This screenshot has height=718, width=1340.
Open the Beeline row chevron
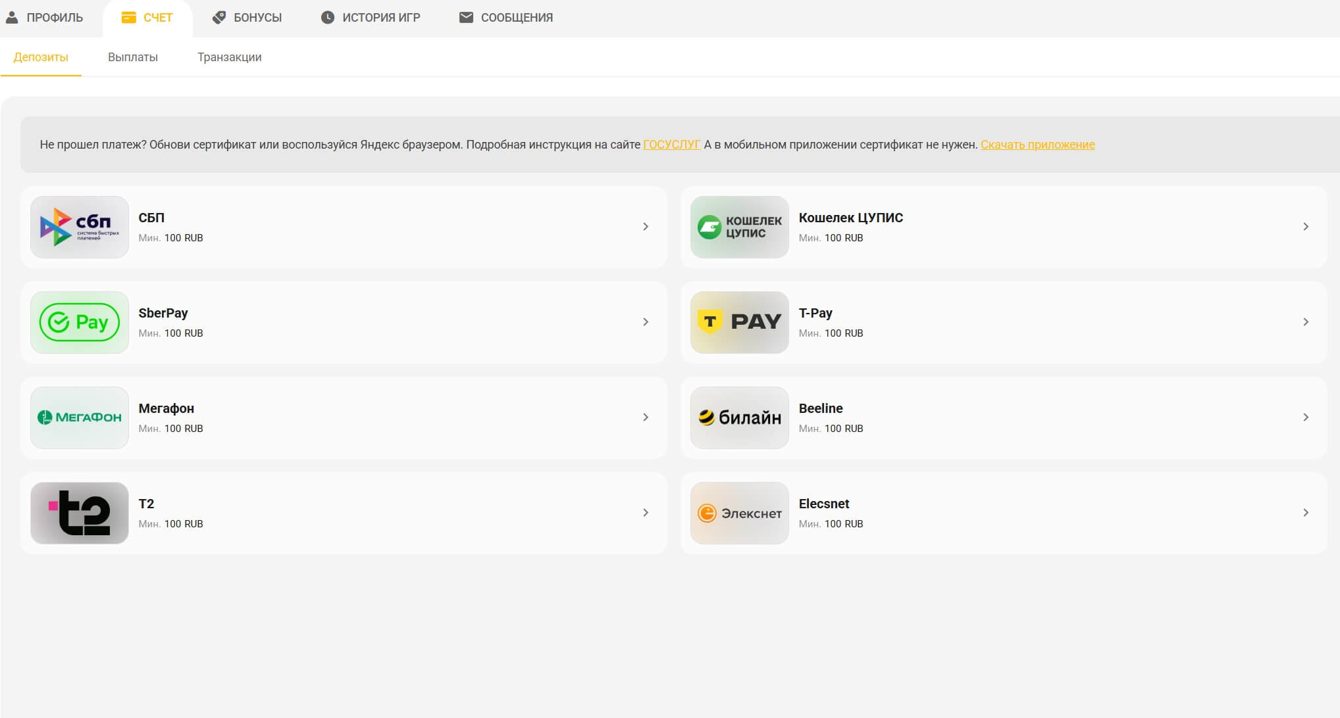tap(1306, 418)
